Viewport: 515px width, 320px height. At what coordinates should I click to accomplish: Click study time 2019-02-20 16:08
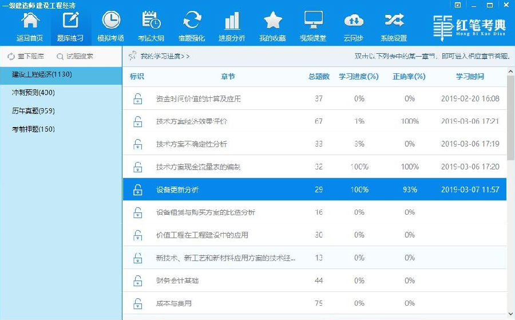[470, 98]
